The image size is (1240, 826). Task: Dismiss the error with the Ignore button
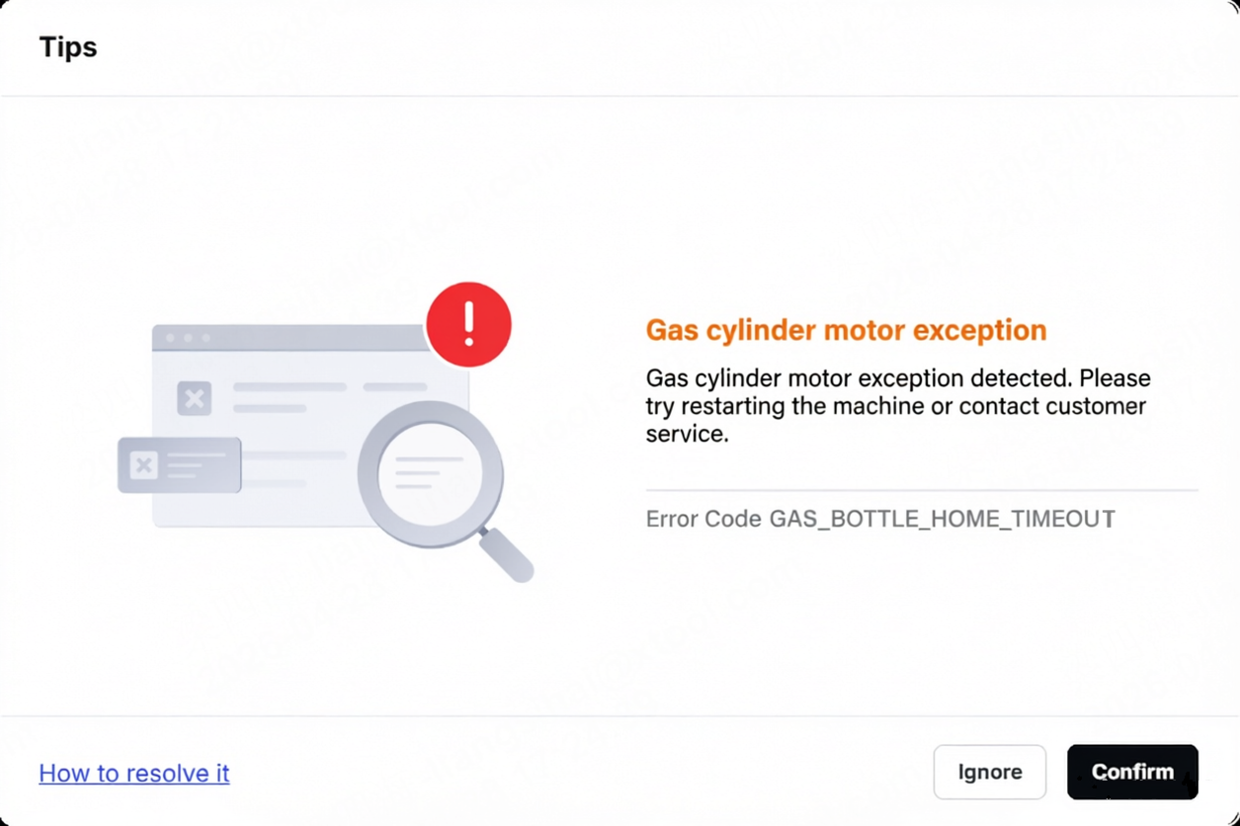click(x=990, y=772)
